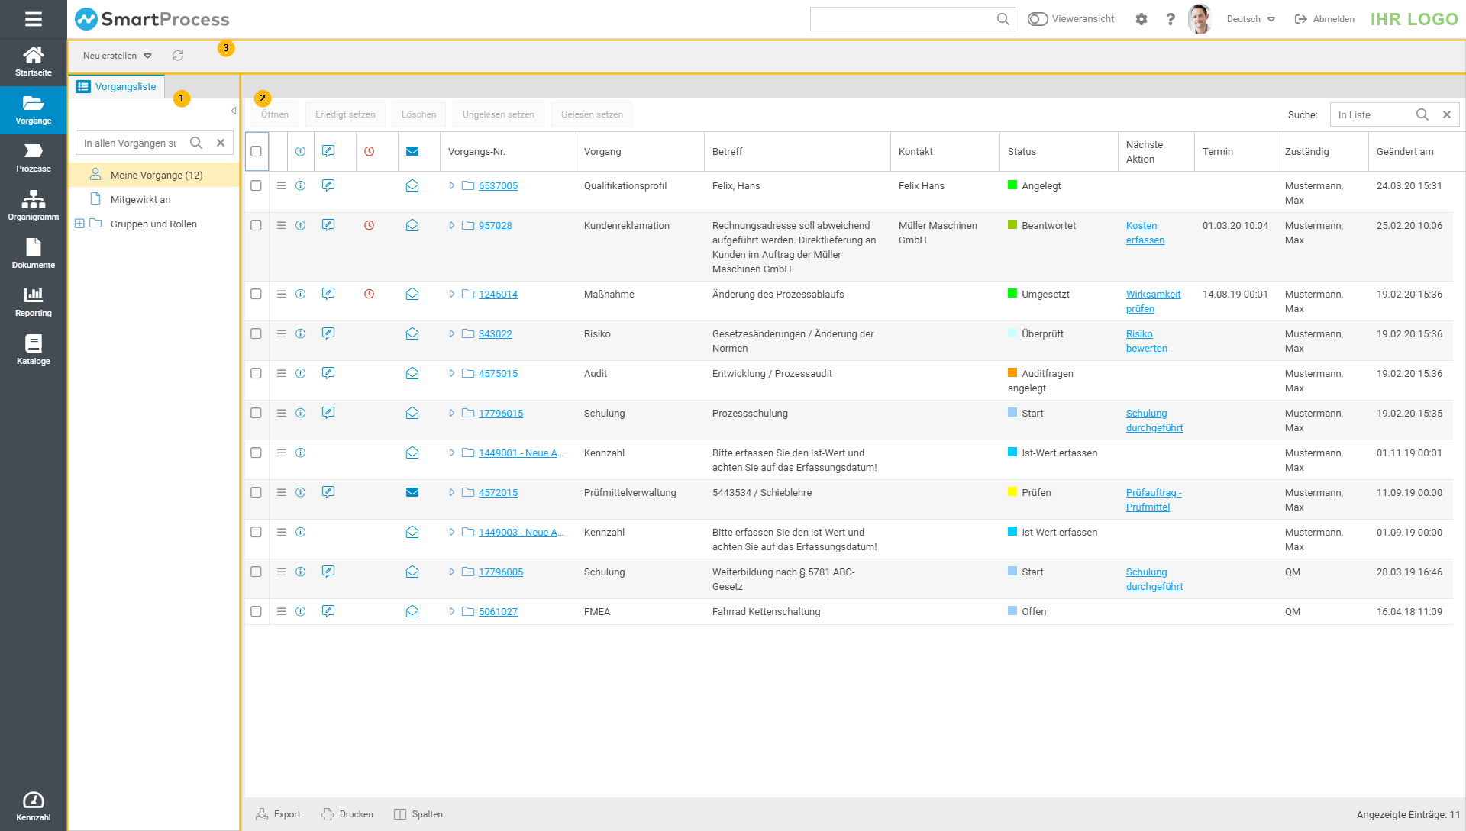Toggle the Vieweransicht switch
This screenshot has width=1466, height=831.
pyautogui.click(x=1038, y=19)
